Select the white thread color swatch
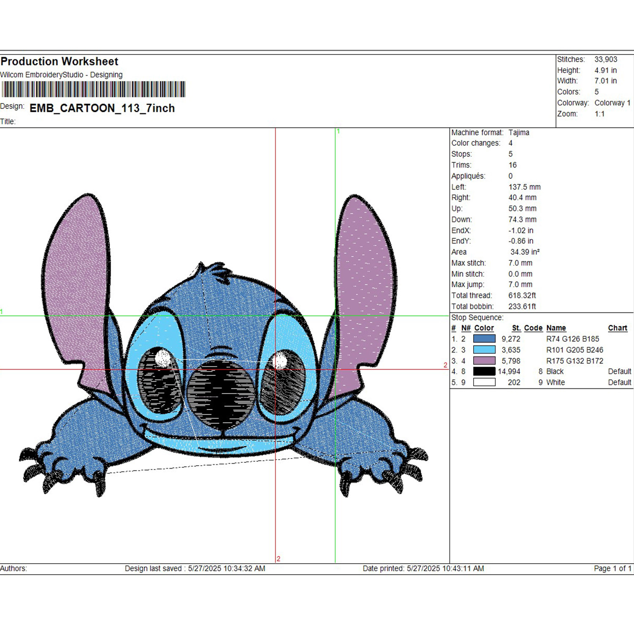634x632 pixels. tap(484, 382)
